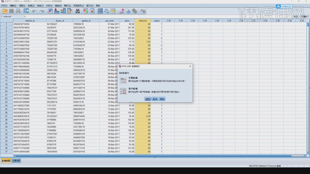
Task: Open the 转换(T) menu
Action: (x=40, y=6)
